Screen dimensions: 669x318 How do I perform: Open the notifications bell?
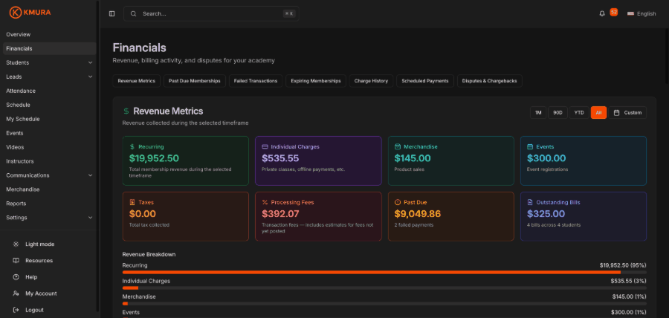click(602, 13)
